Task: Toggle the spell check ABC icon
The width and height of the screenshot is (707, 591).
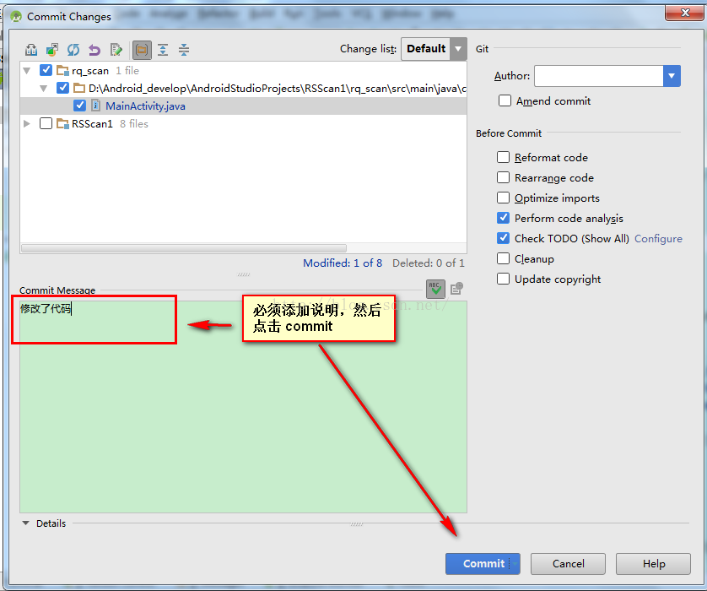Action: pyautogui.click(x=435, y=289)
